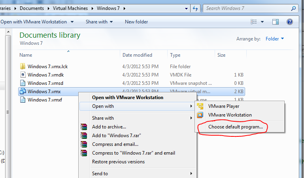Click the change view icon
The image size is (304, 178).
253,22
